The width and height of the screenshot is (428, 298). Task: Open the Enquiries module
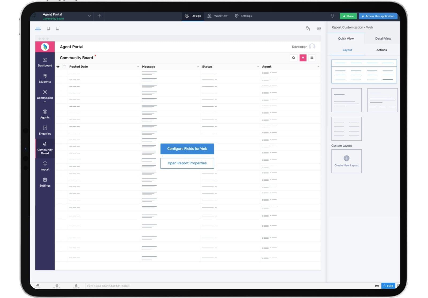[45, 130]
